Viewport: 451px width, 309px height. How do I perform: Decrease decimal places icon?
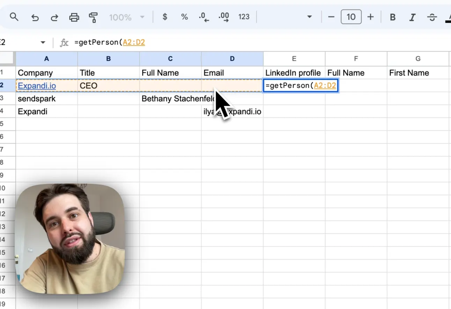coord(204,17)
